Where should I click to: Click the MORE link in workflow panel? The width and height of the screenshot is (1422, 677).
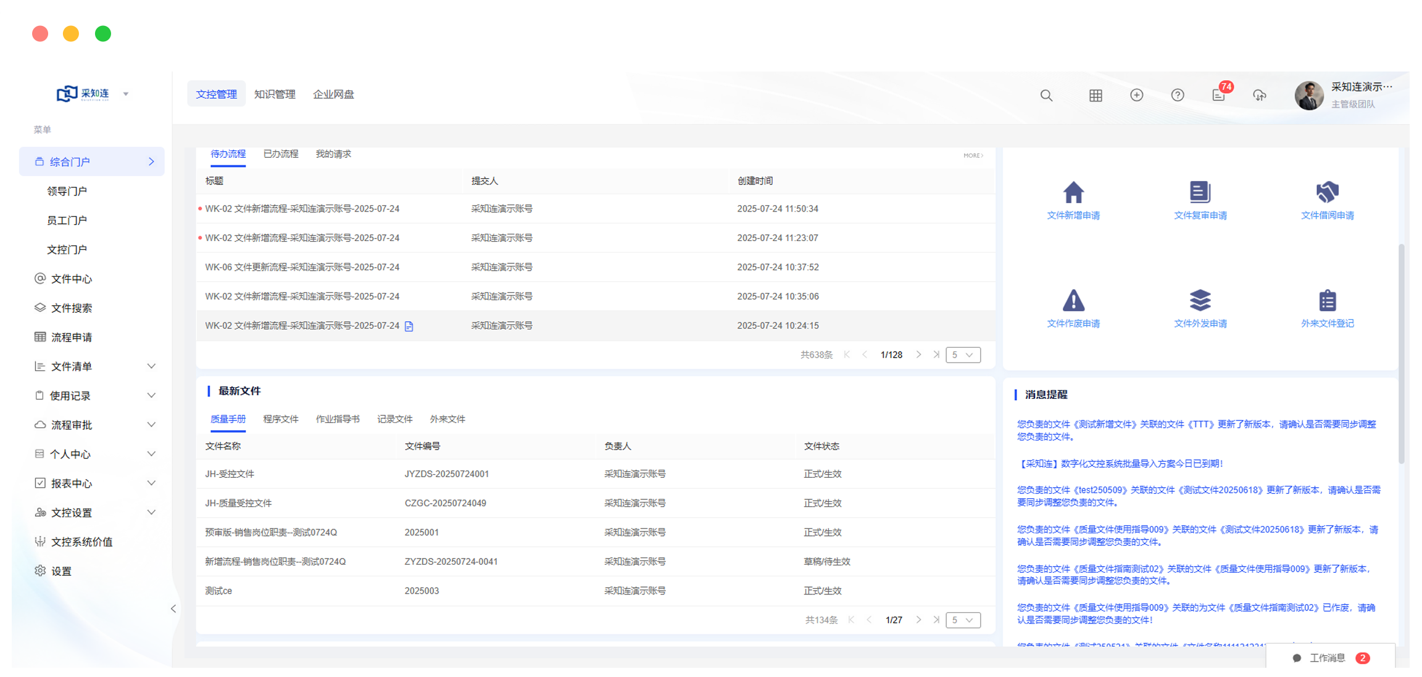[x=973, y=155]
